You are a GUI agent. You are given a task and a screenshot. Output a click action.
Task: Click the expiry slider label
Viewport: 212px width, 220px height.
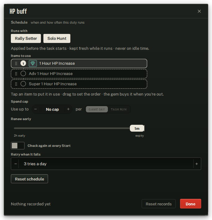tap(139, 136)
